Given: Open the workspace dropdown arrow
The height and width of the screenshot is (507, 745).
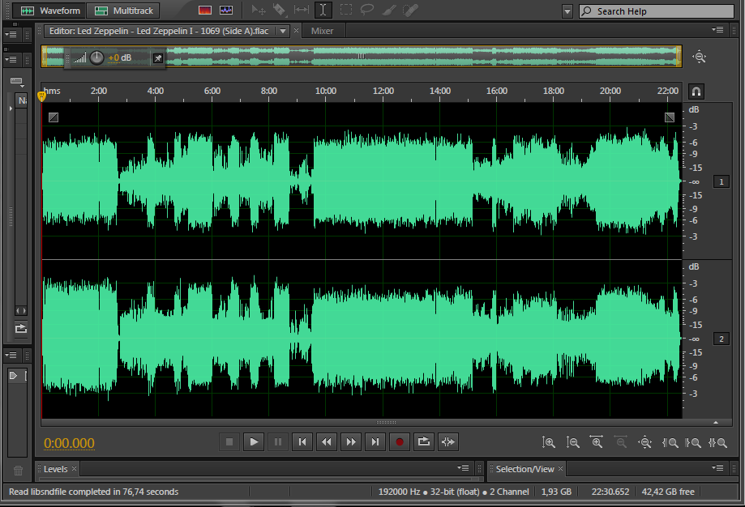Looking at the screenshot, I should tap(567, 11).
